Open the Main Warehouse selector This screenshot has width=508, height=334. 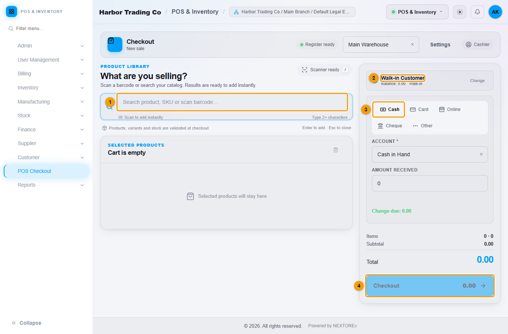[x=381, y=45]
